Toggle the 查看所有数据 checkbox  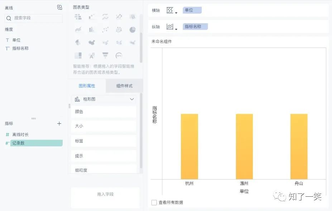click(154, 202)
